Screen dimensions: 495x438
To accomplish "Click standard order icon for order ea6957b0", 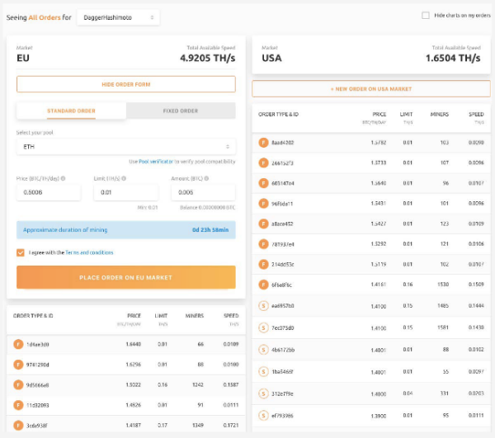I will pos(263,305).
